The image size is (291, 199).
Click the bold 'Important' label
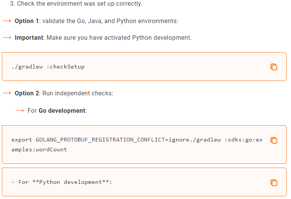[x=29, y=38]
